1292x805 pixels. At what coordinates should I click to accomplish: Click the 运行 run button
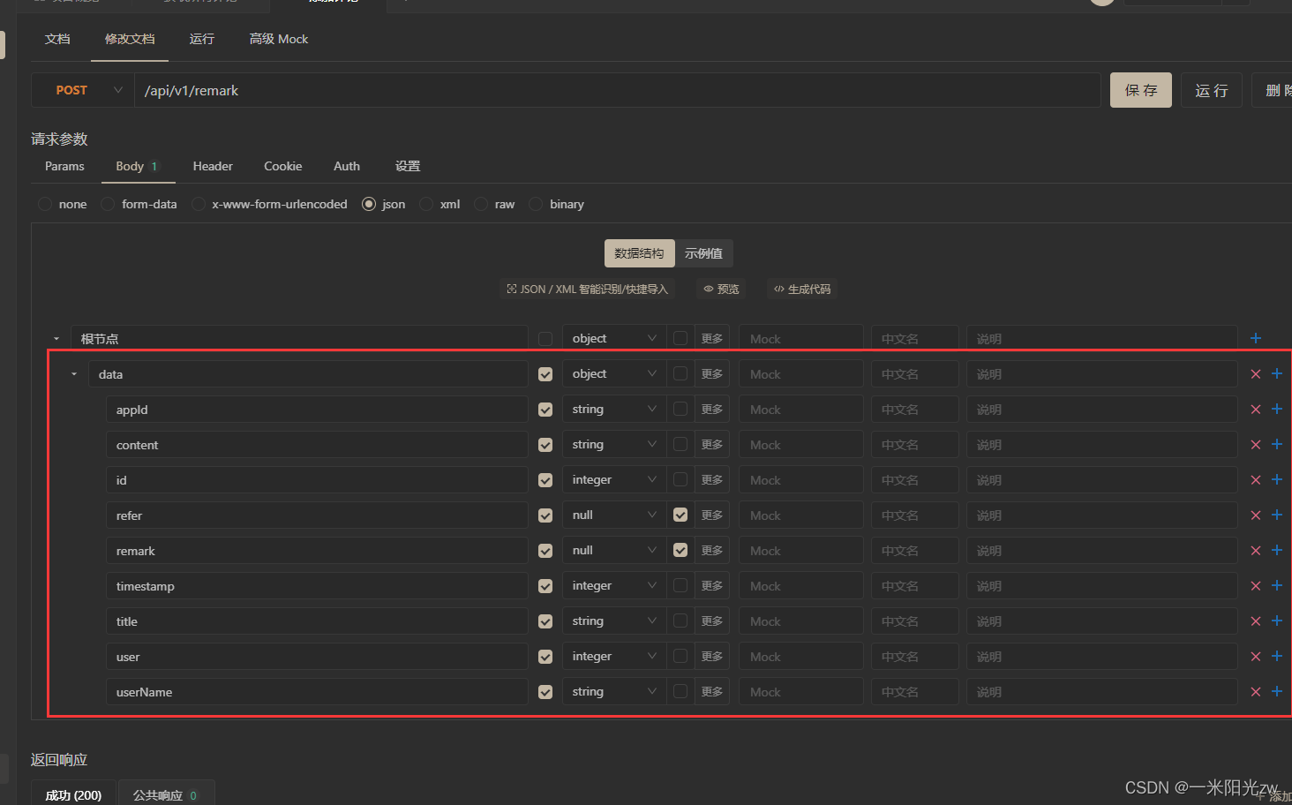pos(1212,90)
